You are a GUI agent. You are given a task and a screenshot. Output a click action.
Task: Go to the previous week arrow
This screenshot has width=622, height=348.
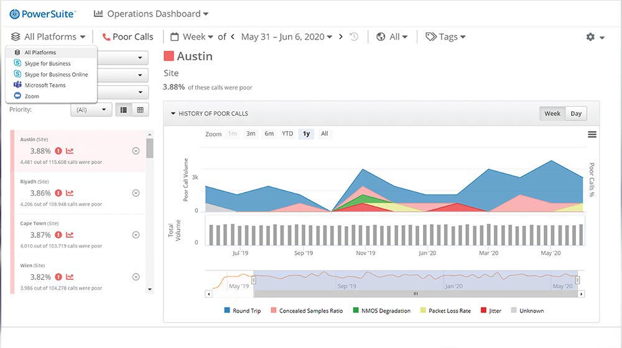tap(233, 37)
